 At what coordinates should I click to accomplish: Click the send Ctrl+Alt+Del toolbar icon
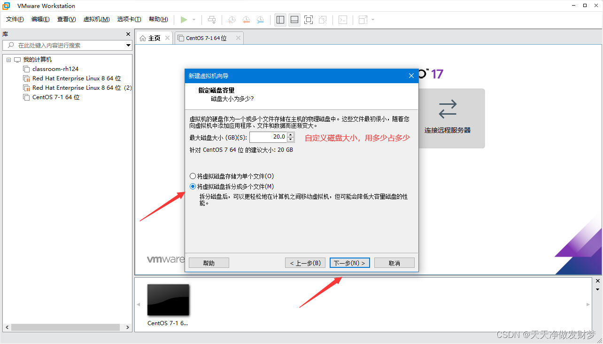212,20
